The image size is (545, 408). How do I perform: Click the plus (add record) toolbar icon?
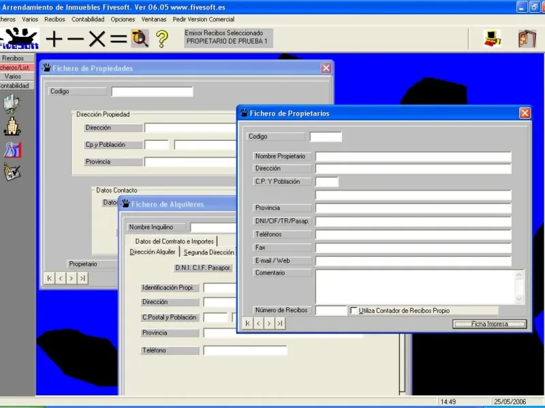point(54,39)
